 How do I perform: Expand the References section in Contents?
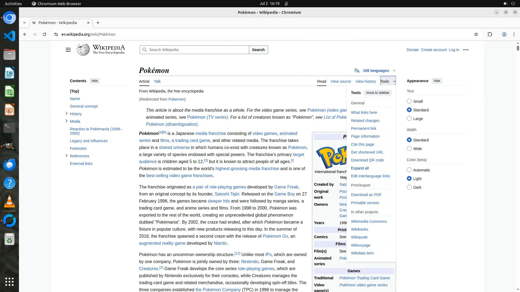[66, 156]
